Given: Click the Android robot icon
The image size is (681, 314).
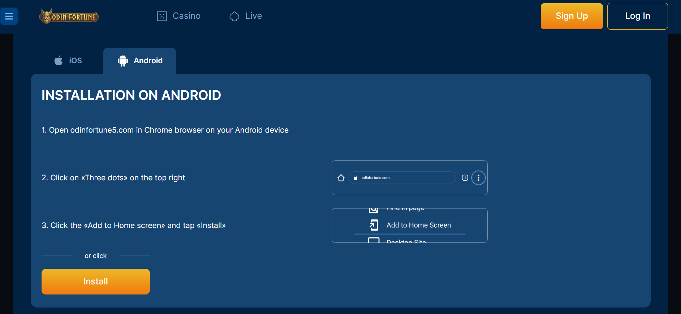Looking at the screenshot, I should tap(123, 61).
